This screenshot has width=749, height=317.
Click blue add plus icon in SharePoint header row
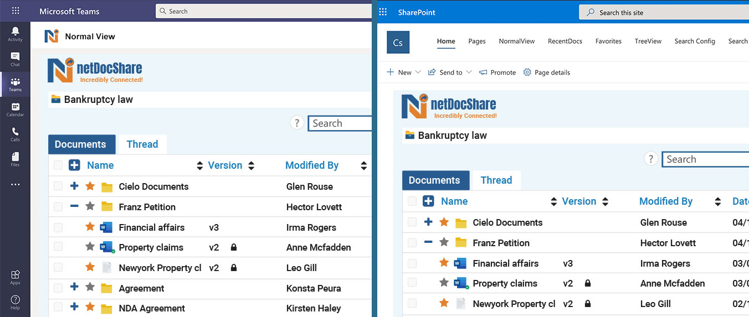[428, 201]
